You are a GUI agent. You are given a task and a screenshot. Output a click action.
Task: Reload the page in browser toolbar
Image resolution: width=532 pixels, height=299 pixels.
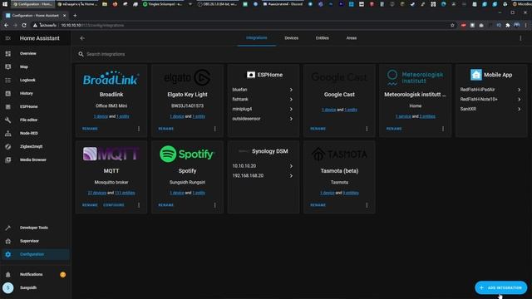coord(24,26)
